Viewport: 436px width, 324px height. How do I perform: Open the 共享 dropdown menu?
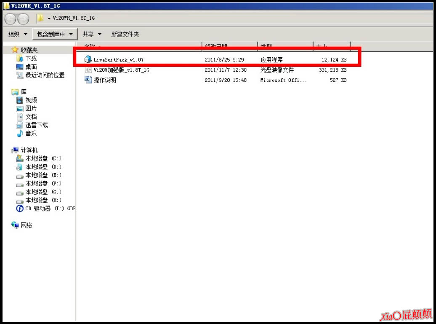click(92, 34)
